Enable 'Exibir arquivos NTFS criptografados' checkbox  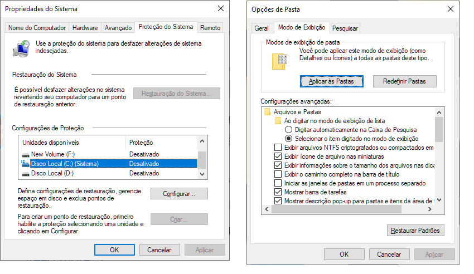pos(278,148)
